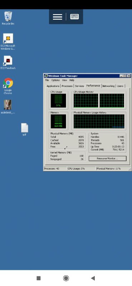Click the Paged kernel memory value 160
This screenshot has height=286, width=132.
tap(82, 156)
